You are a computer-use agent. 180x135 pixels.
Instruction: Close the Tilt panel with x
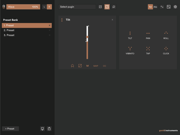click(112, 20)
